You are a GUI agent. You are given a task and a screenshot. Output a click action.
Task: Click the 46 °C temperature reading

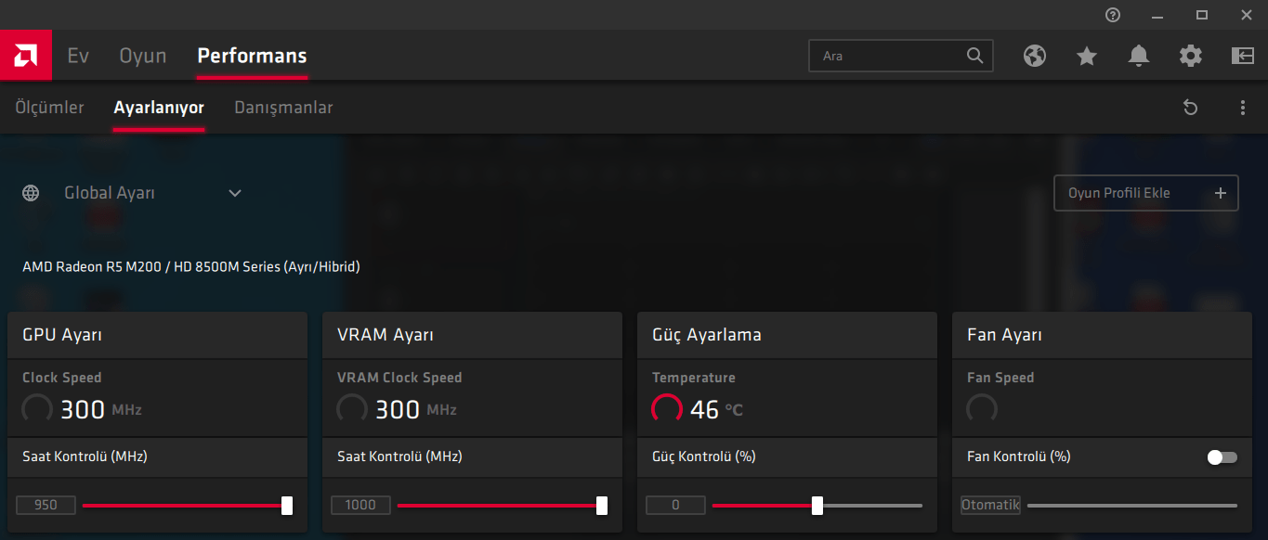(x=716, y=409)
